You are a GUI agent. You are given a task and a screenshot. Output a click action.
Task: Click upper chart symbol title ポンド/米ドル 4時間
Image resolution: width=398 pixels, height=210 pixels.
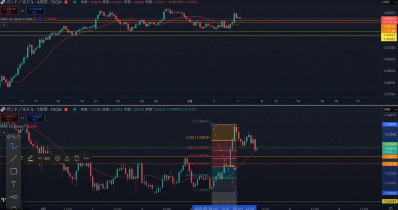pos(29,2)
